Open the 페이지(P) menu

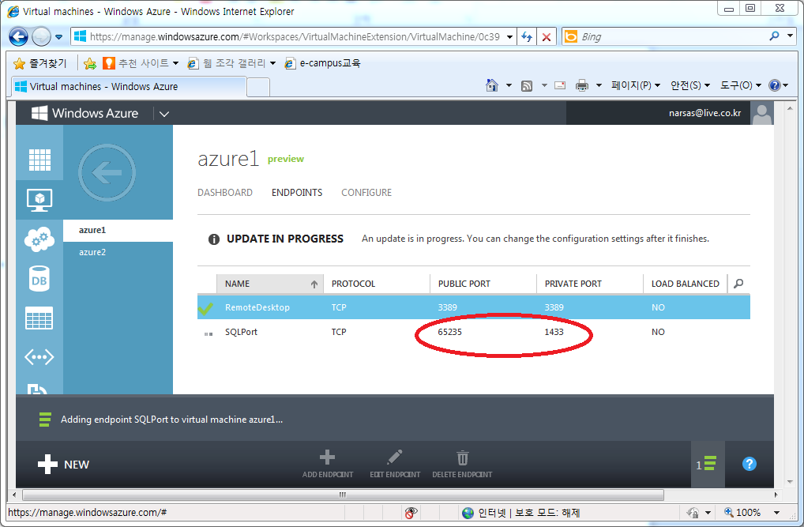coord(635,85)
